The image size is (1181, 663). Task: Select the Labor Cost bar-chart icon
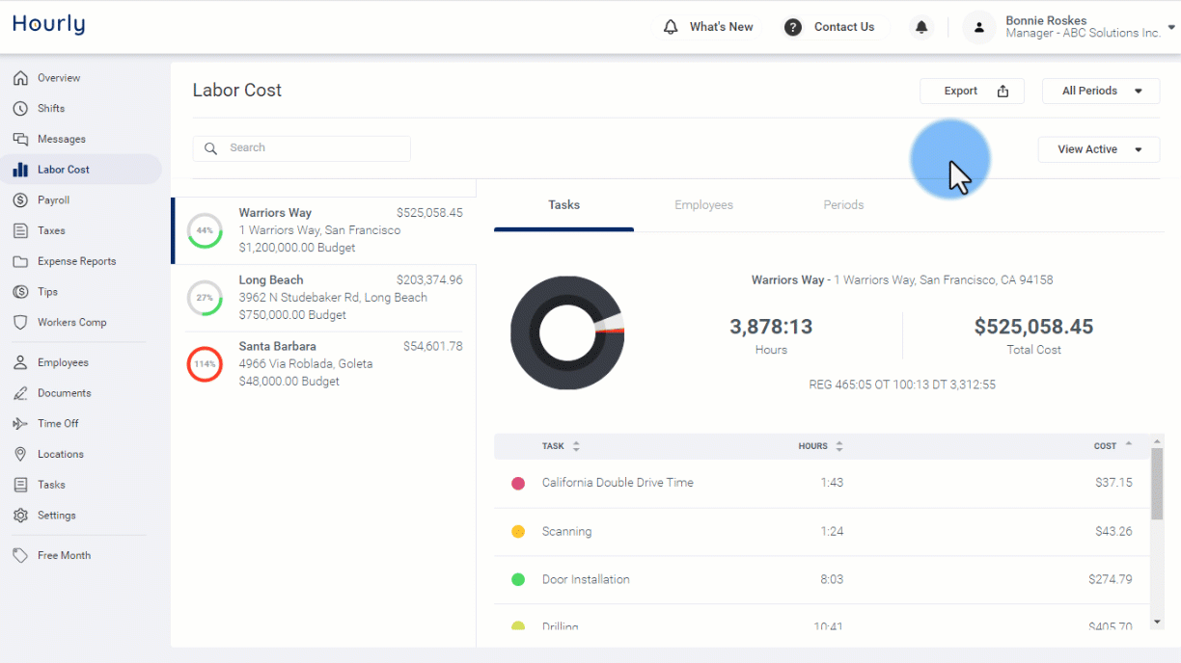tap(20, 170)
